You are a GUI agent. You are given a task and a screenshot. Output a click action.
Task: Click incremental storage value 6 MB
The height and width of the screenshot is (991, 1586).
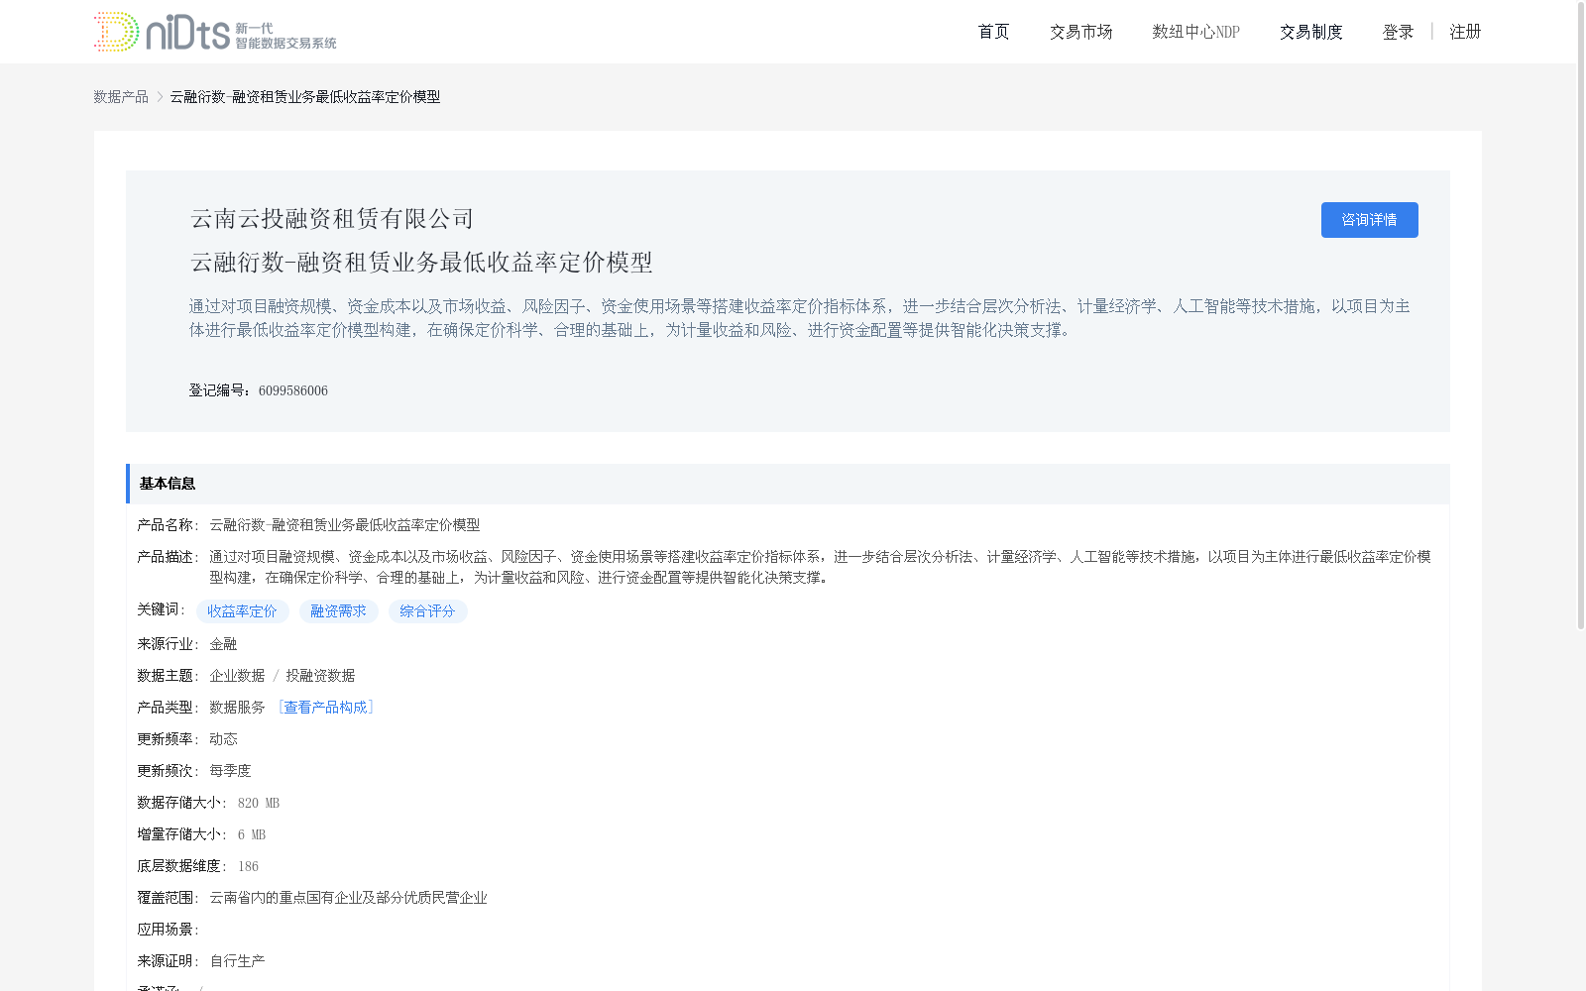(252, 834)
